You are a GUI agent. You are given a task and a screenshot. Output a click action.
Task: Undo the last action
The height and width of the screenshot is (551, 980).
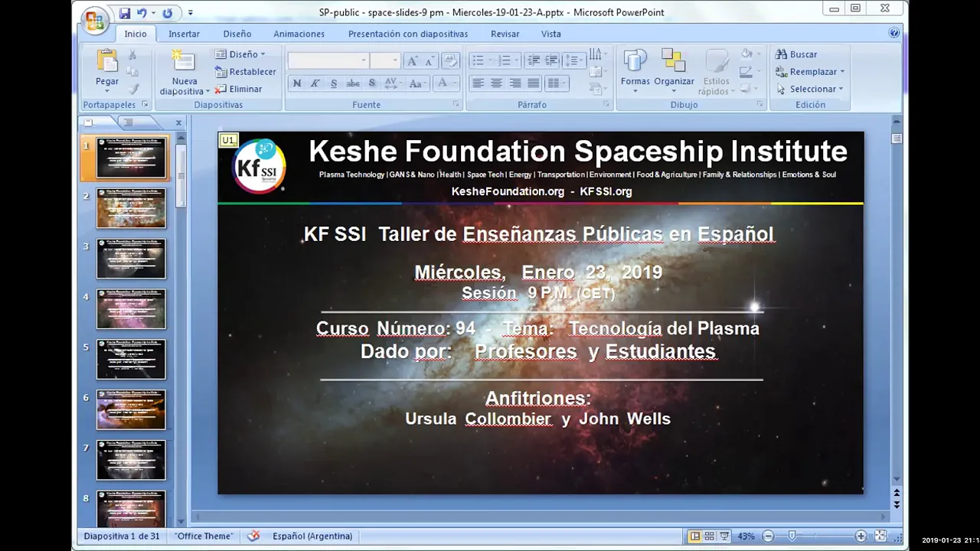coord(142,13)
